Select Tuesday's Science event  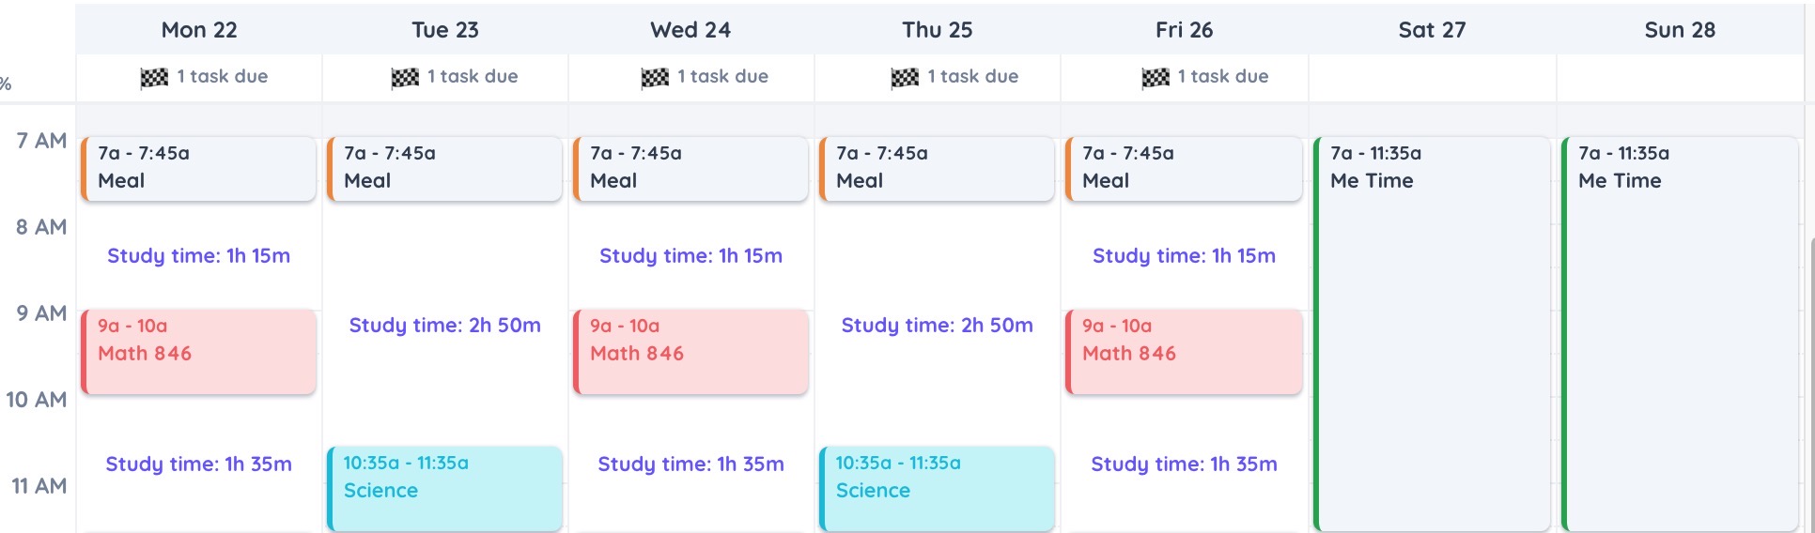[x=444, y=489]
